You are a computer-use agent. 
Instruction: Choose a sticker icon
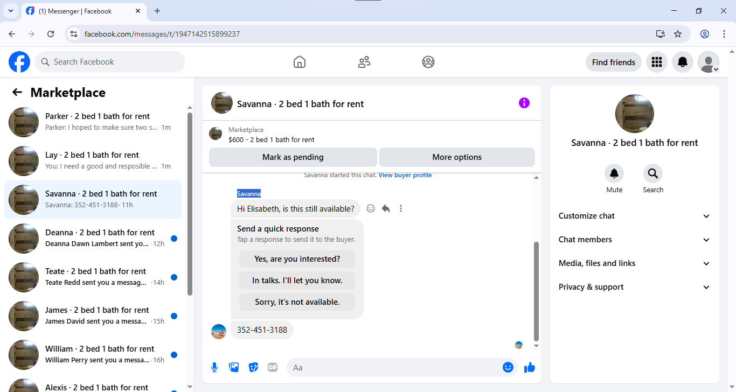[253, 367]
